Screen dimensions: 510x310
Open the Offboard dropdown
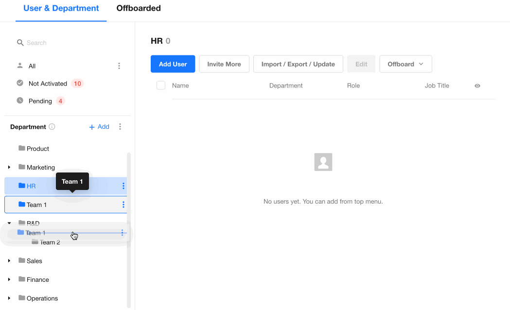[x=405, y=64]
